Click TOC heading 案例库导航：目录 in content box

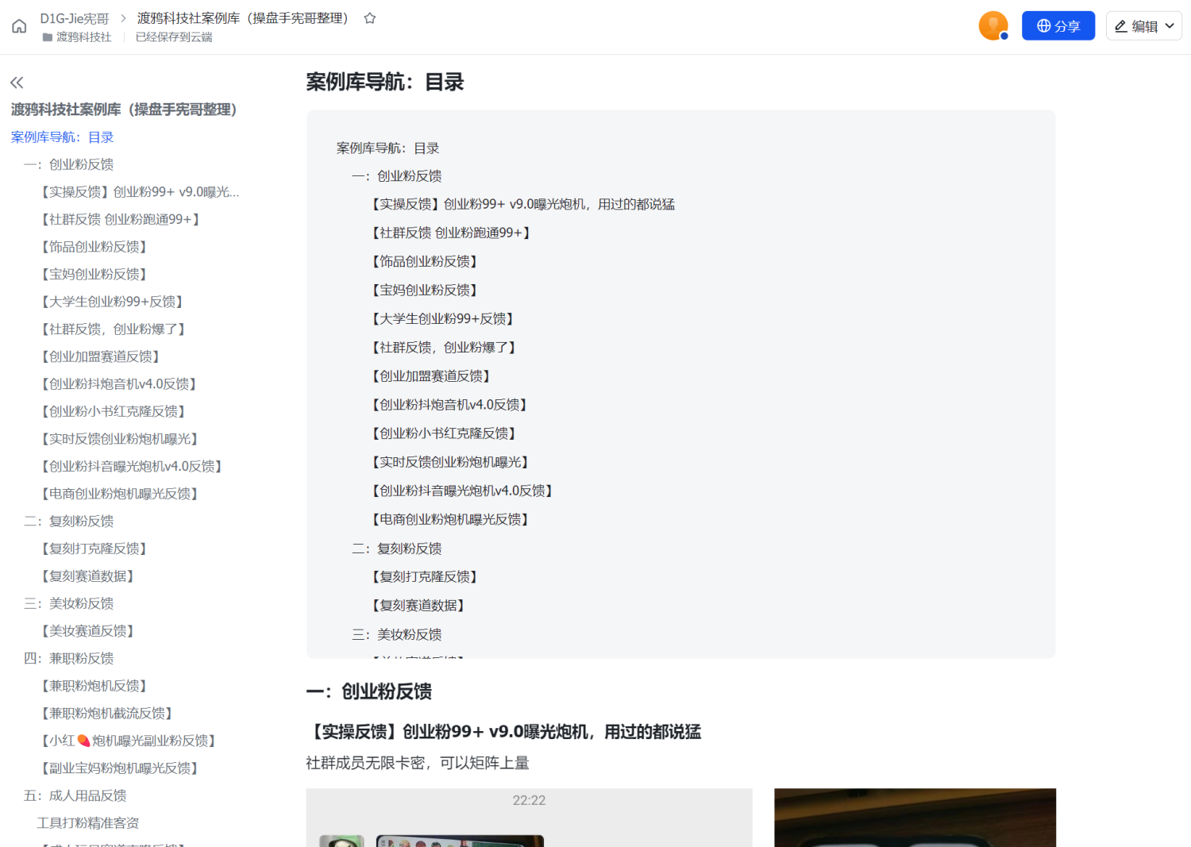[387, 148]
